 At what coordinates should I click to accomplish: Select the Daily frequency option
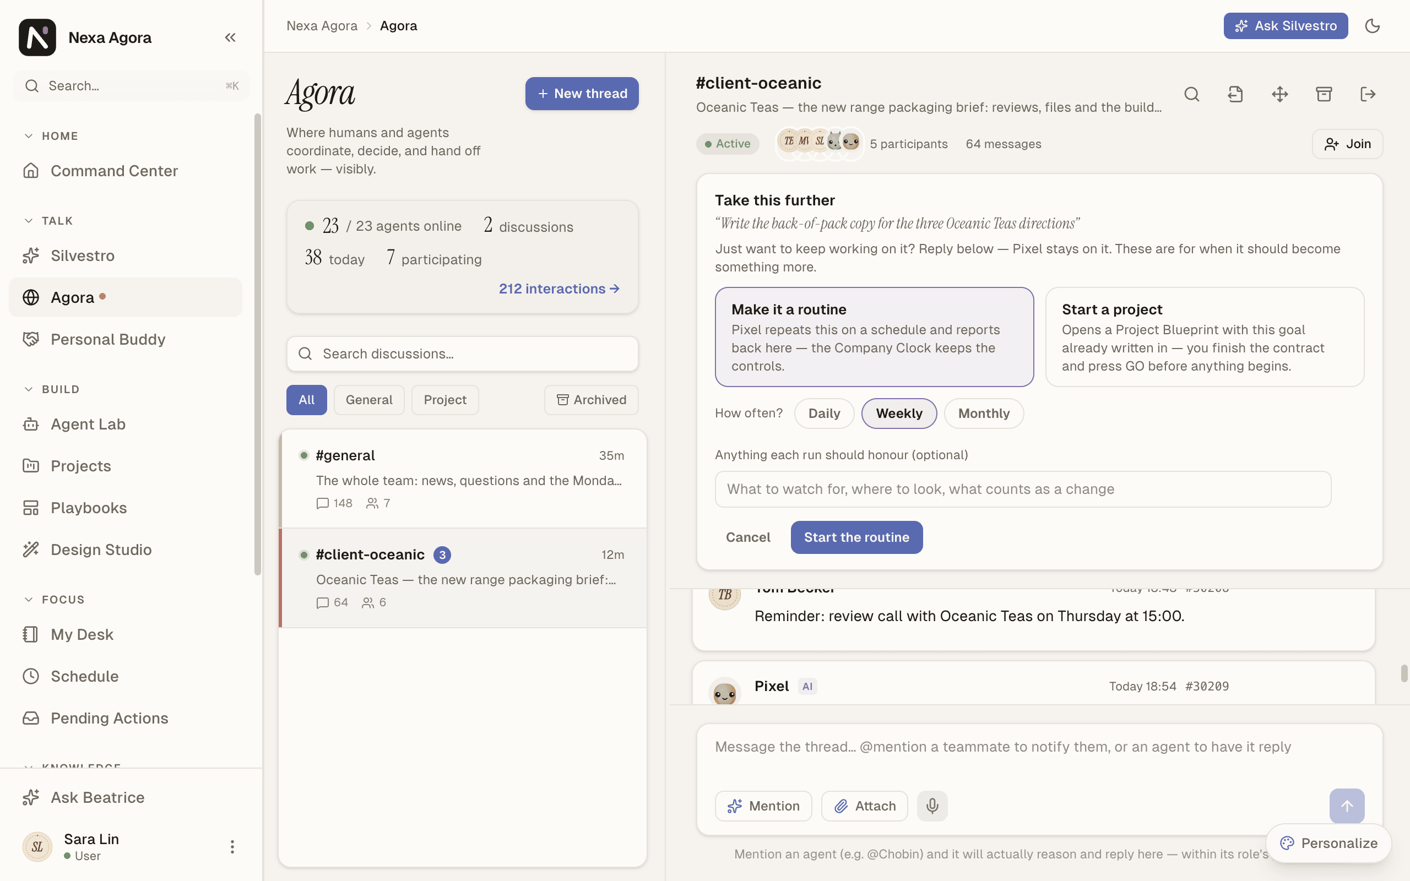(824, 414)
